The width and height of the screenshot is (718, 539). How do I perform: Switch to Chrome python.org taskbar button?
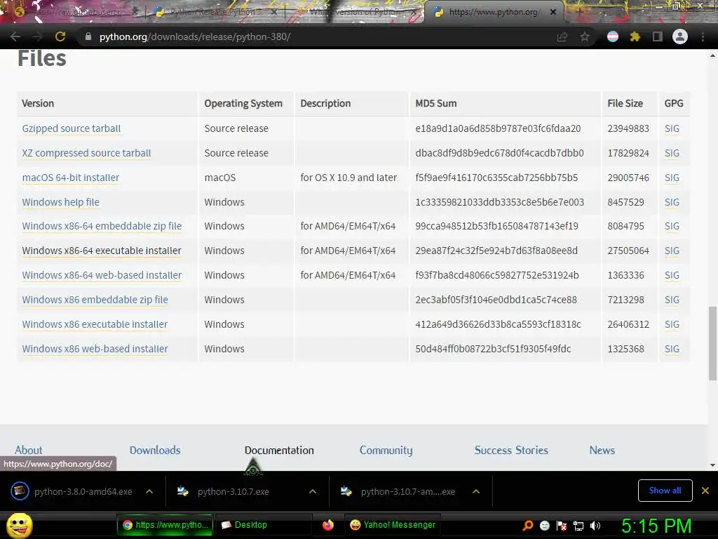click(165, 525)
